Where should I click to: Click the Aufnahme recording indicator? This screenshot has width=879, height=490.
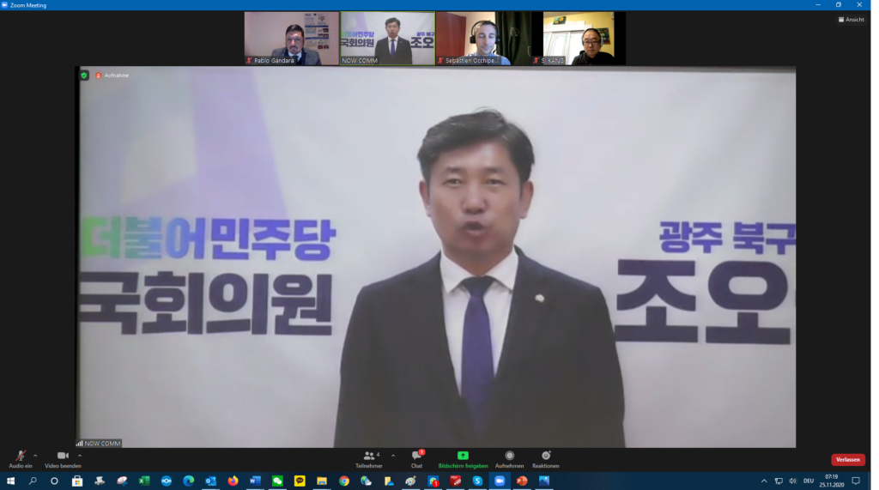[112, 76]
